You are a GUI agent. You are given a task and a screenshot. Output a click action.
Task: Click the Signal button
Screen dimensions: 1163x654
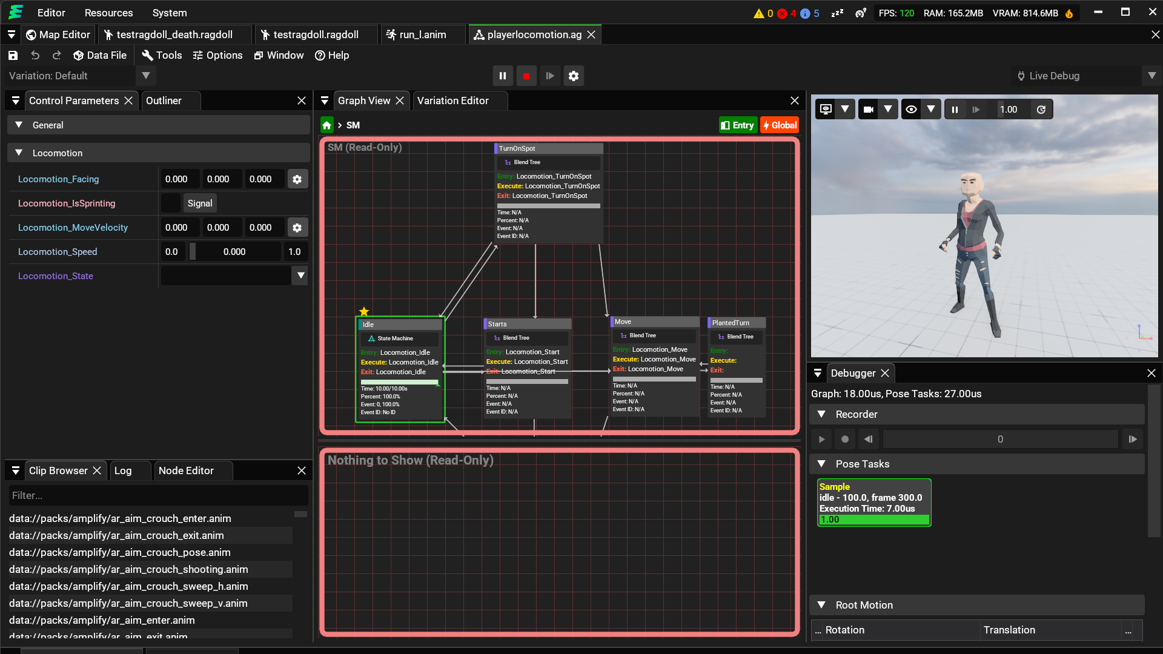[200, 203]
